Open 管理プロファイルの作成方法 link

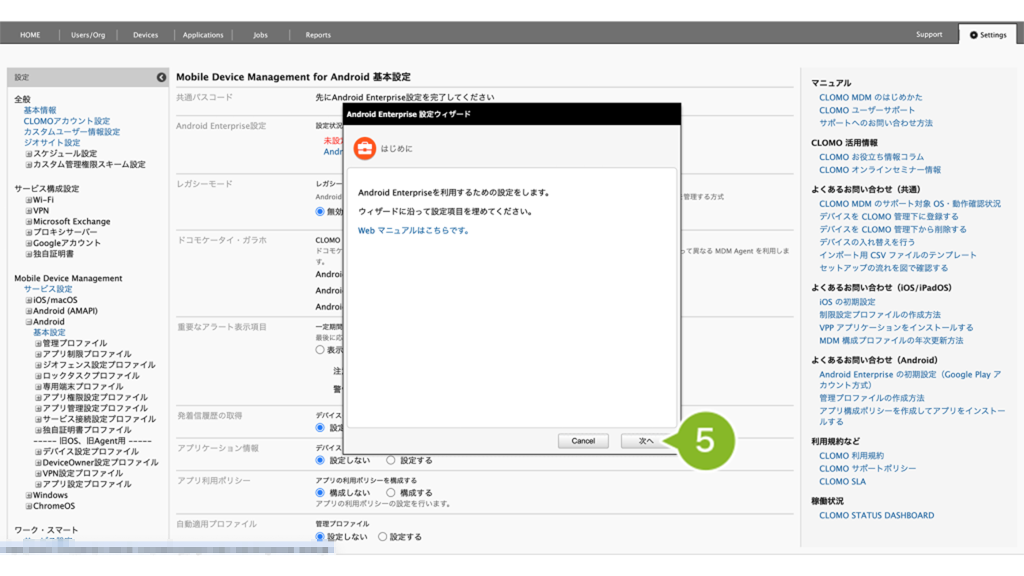coord(871,398)
